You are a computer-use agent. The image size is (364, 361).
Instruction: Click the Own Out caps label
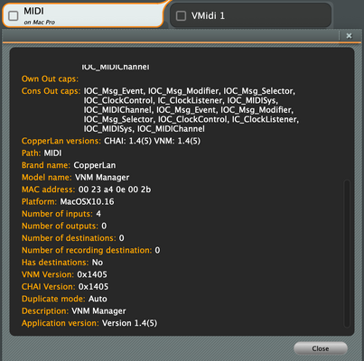point(50,79)
